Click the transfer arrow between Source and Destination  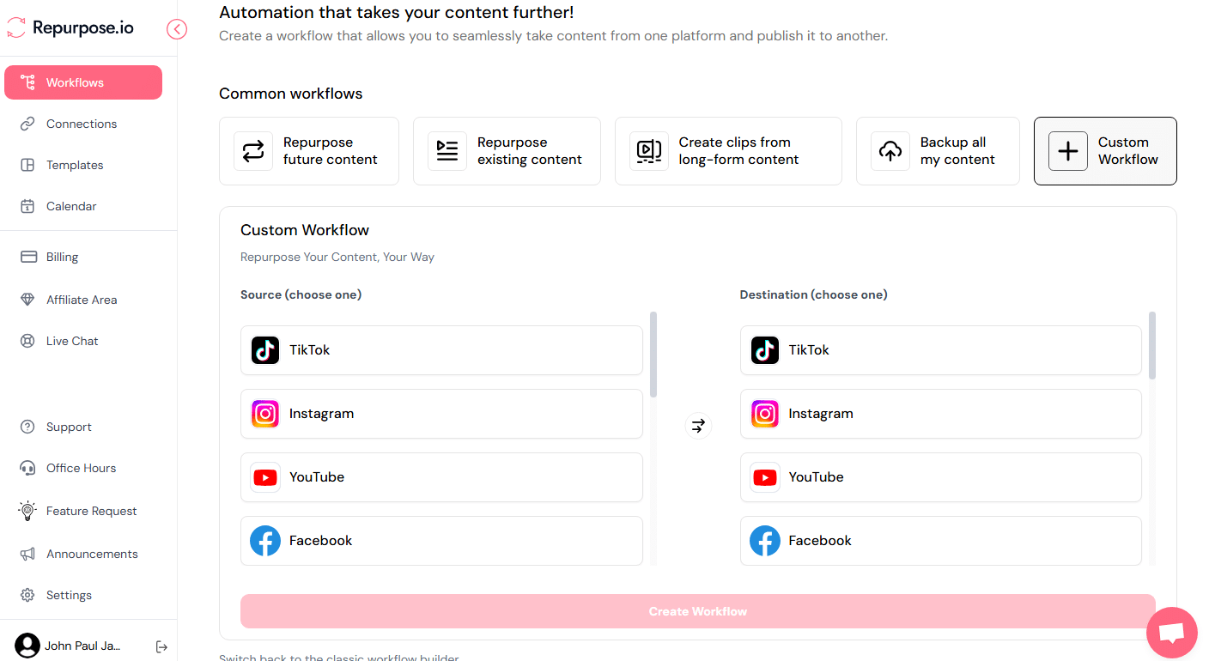pyautogui.click(x=698, y=425)
